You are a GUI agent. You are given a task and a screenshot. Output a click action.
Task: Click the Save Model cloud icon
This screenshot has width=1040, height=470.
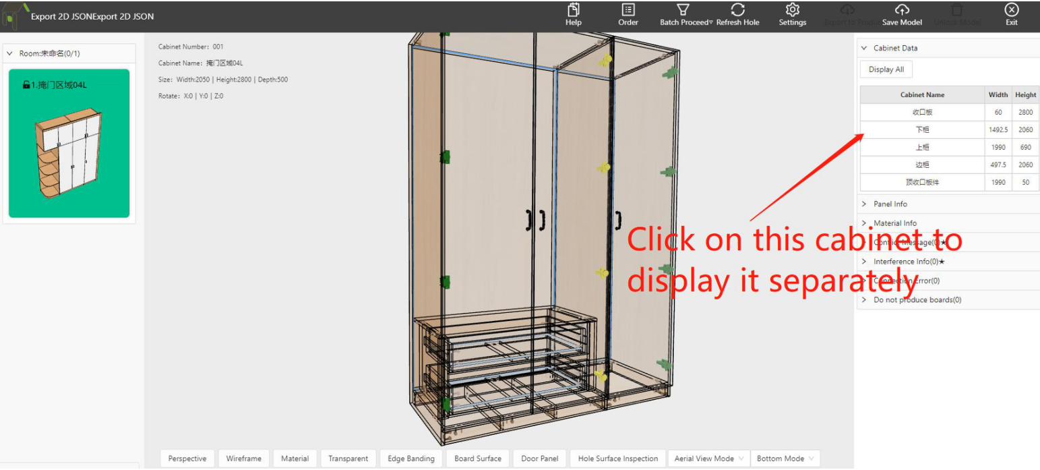(902, 10)
